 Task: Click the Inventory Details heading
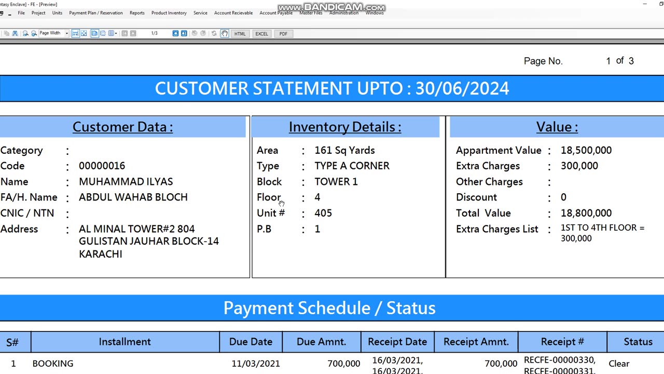click(x=345, y=127)
